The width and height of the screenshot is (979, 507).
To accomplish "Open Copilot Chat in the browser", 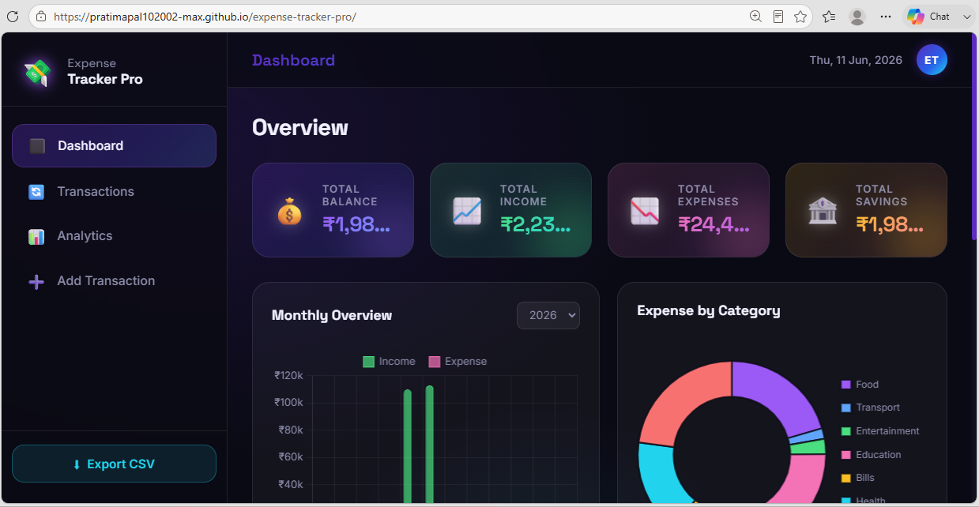I will coord(928,17).
